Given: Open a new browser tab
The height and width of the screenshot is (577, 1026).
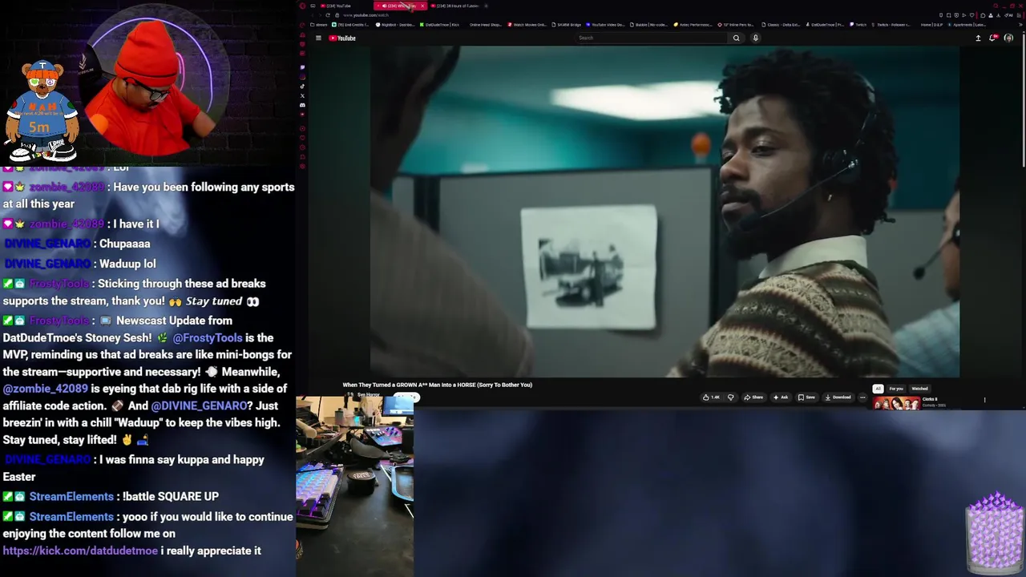Looking at the screenshot, I should pos(486,6).
